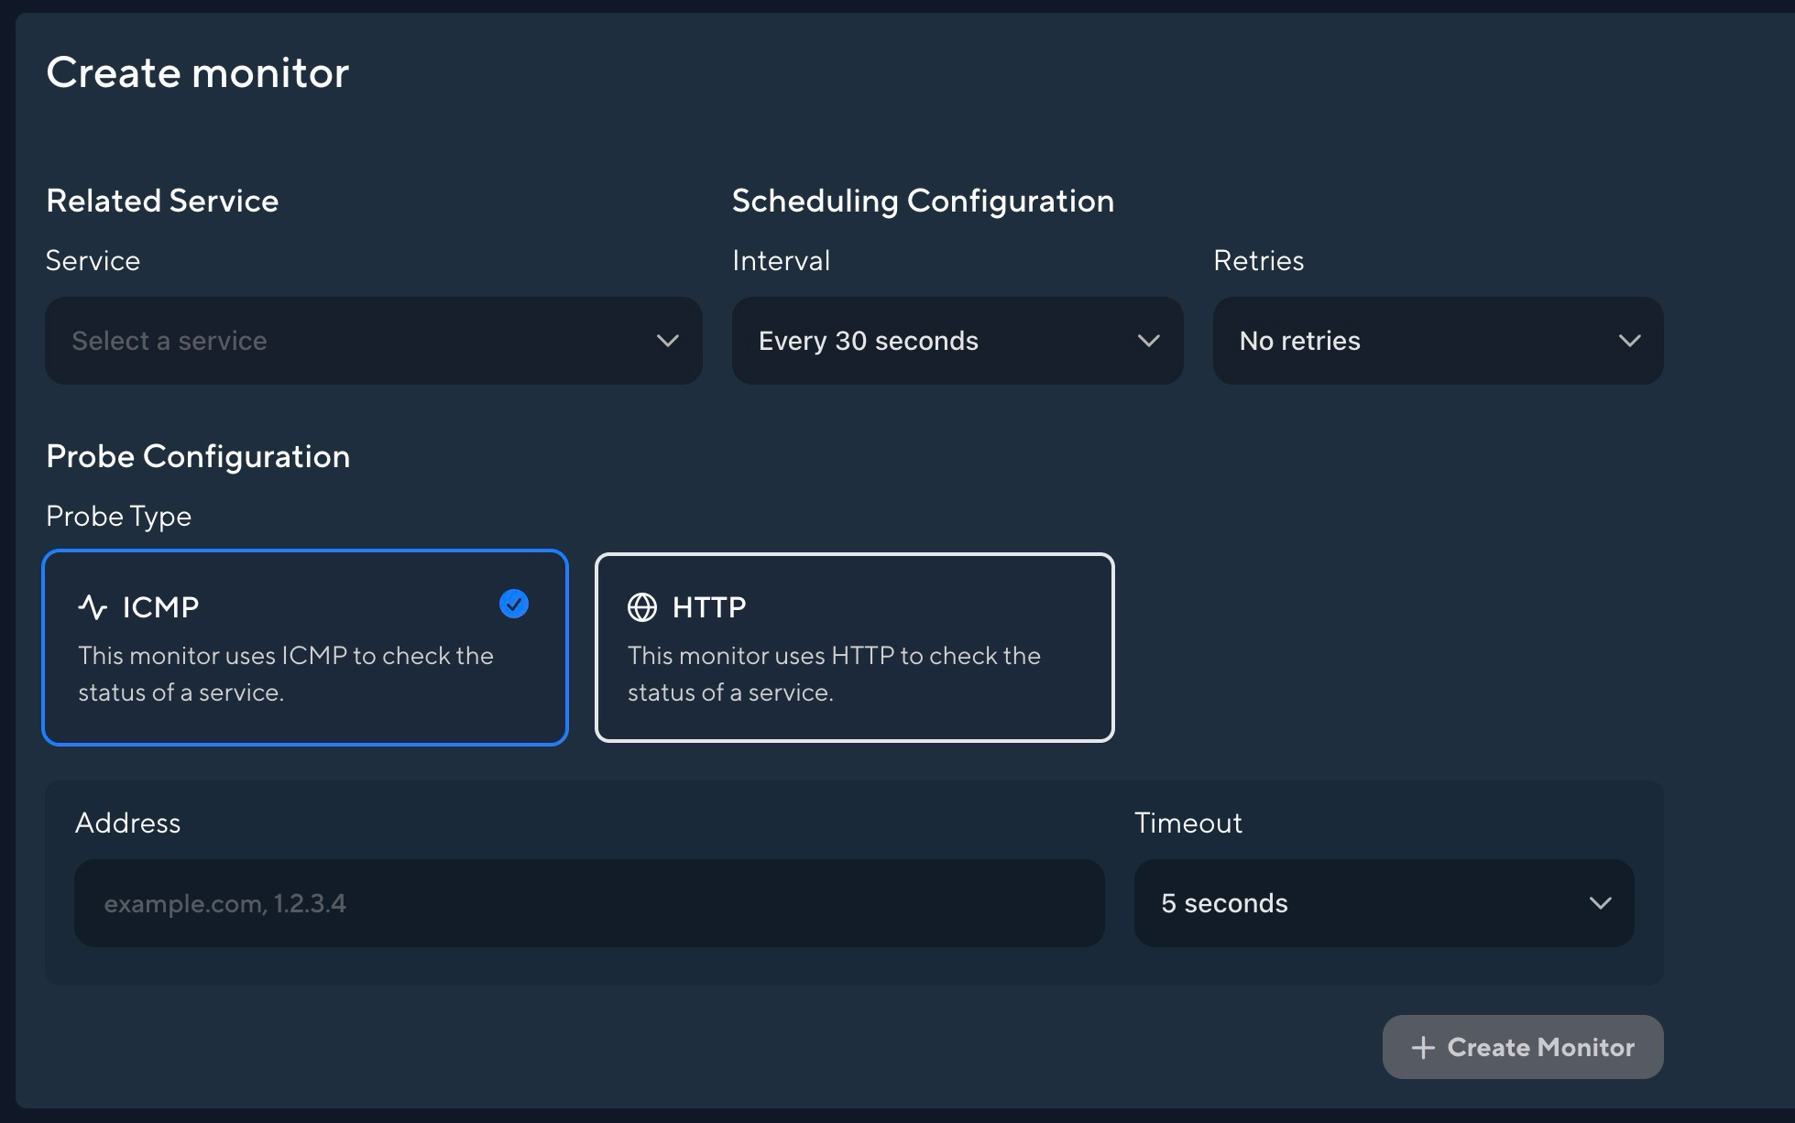Viewport: 1795px width, 1123px height.
Task: Click the blue checkmark on ICMP card
Action: tap(514, 605)
